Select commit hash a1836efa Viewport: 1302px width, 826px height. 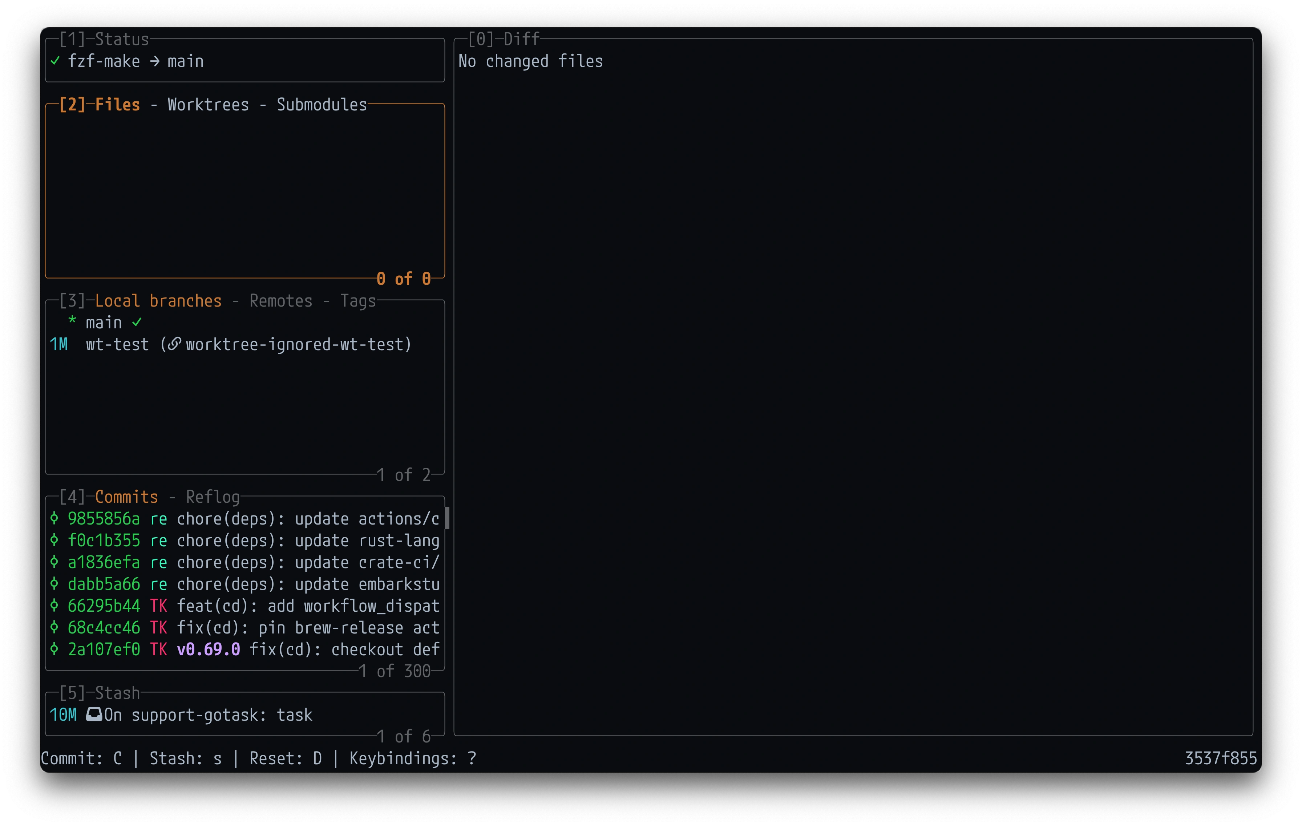103,562
